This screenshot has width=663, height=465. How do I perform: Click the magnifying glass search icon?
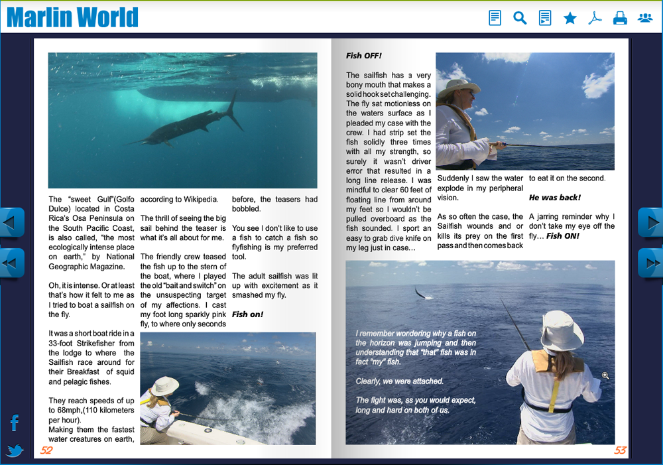point(520,18)
